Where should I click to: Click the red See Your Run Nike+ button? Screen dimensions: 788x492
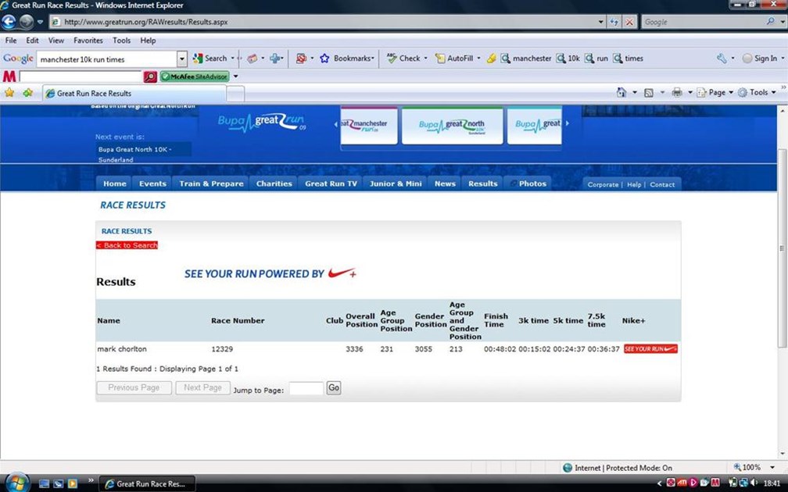(x=650, y=349)
